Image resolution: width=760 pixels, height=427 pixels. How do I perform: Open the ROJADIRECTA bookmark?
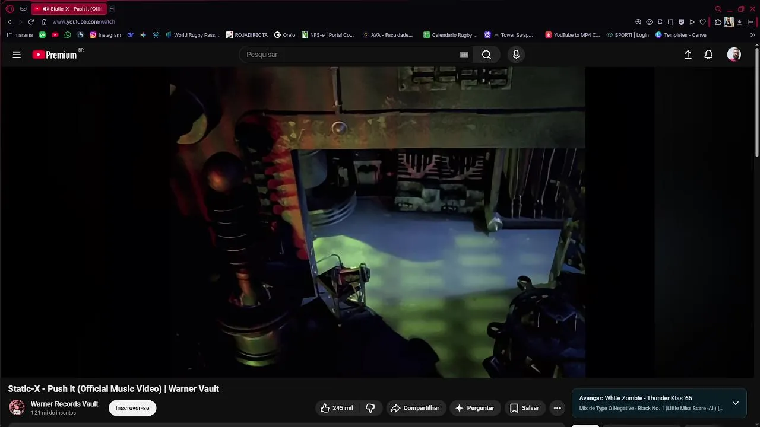(x=247, y=35)
